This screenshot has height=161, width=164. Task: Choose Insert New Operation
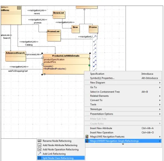123,132
